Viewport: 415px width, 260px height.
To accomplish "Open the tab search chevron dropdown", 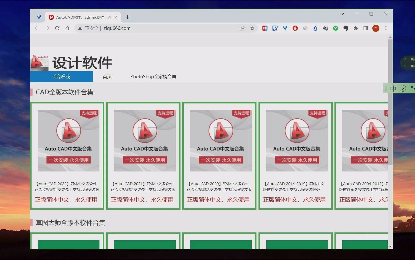I will coord(342,14).
